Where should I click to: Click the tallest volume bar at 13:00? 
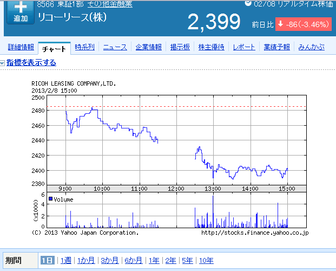(x=213, y=211)
